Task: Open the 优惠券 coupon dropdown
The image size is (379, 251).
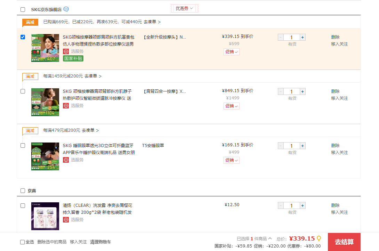Action: (184, 8)
